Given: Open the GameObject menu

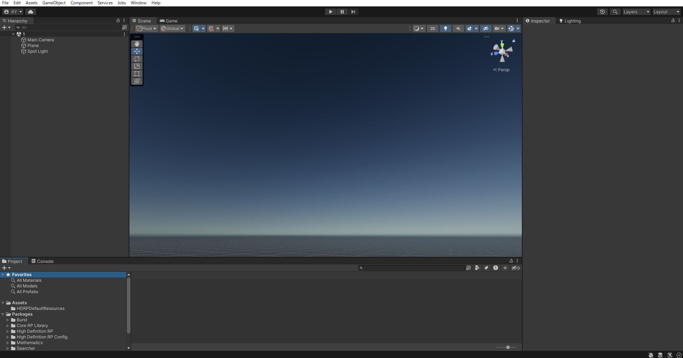Looking at the screenshot, I should 54,3.
